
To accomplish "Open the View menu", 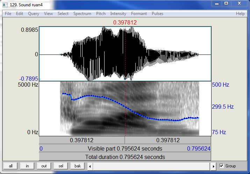I will click(x=48, y=14).
